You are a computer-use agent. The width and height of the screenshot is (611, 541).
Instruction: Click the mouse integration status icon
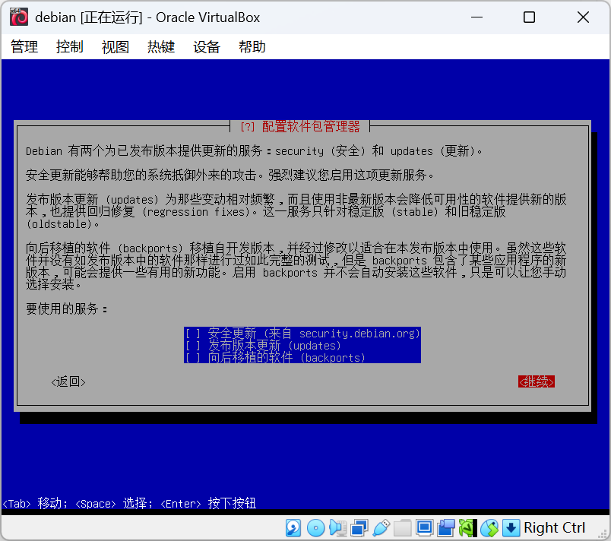pos(489,528)
